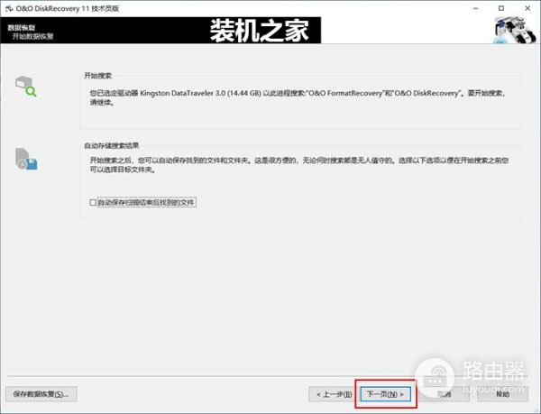Viewport: 541px width, 414px height.
Task: Click the 取消 cancel button
Action: coord(445,394)
